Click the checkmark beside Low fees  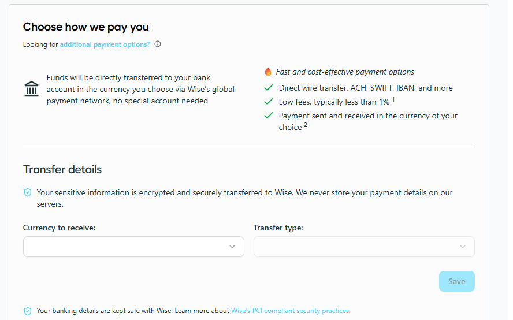coord(268,102)
